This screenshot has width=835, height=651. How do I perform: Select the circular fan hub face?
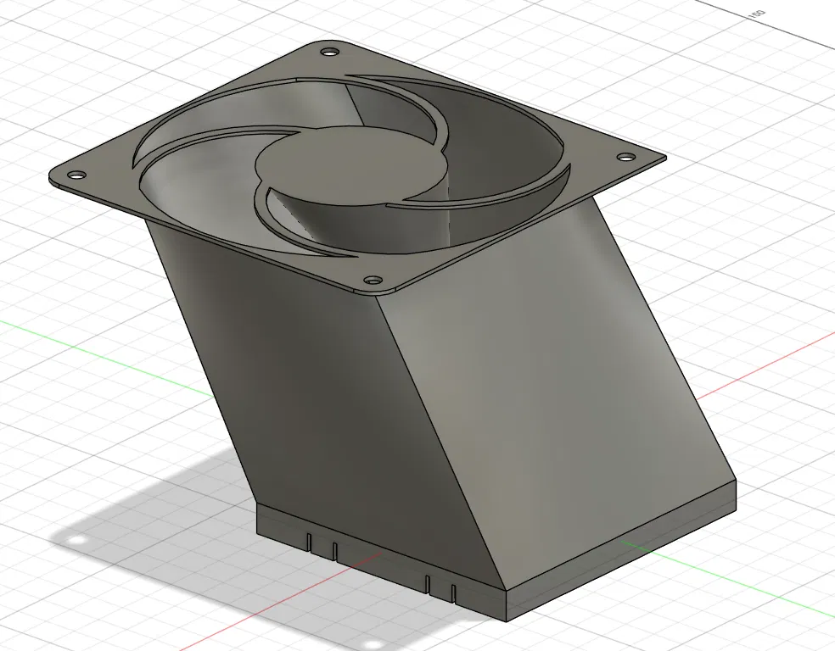coord(352,165)
